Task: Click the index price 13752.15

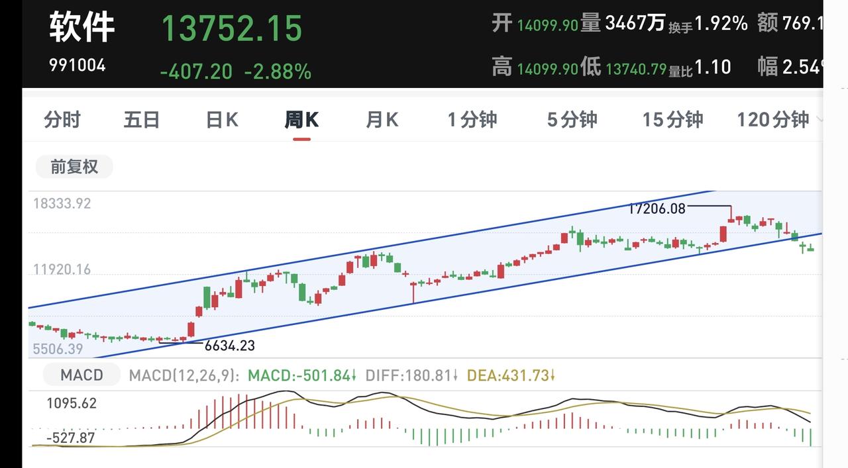Action: point(232,28)
